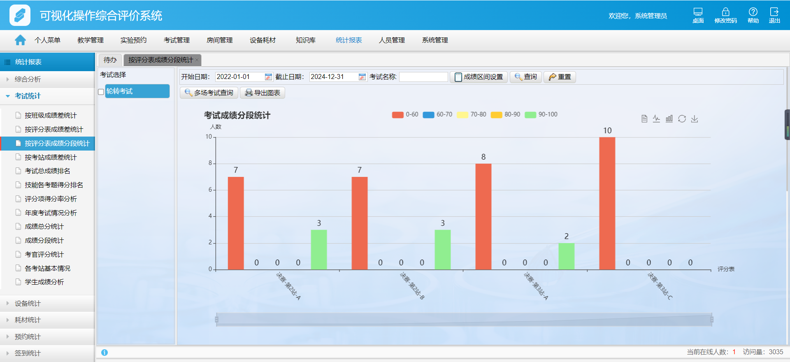Expand the 设备统计 section
This screenshot has height=362, width=790.
[x=47, y=304]
